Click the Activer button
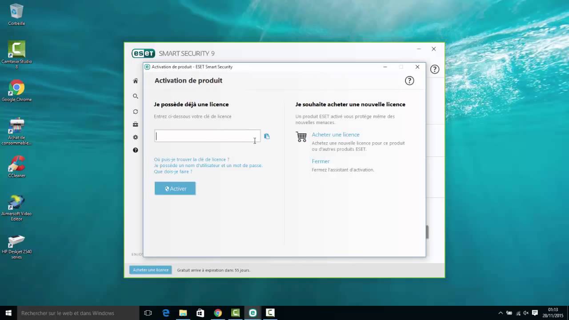This screenshot has width=569, height=320. tap(175, 188)
